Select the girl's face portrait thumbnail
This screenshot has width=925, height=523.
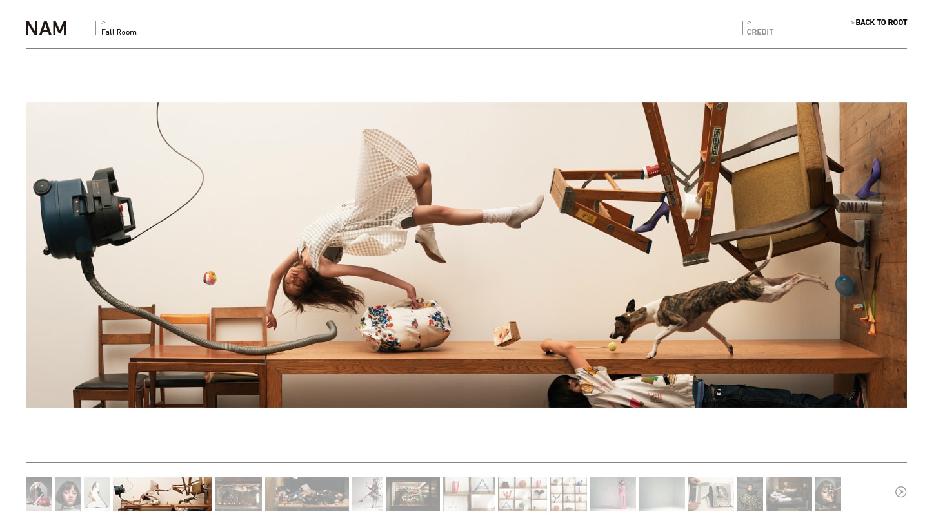pyautogui.click(x=68, y=494)
